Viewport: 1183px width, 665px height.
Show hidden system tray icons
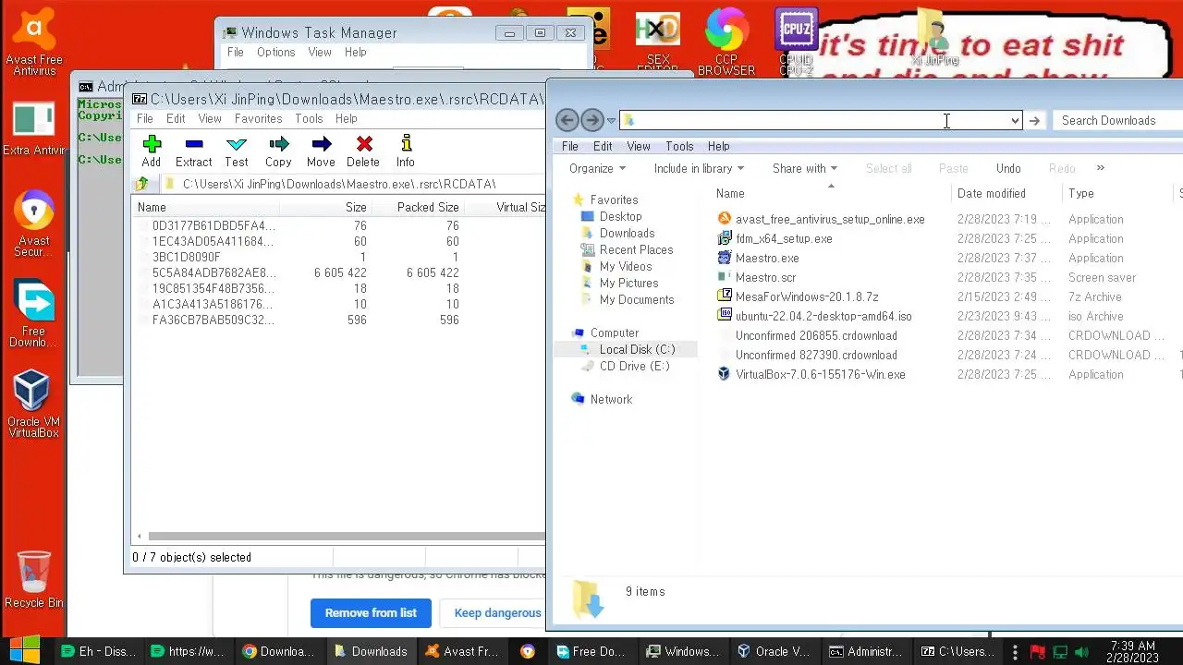pos(1016,652)
